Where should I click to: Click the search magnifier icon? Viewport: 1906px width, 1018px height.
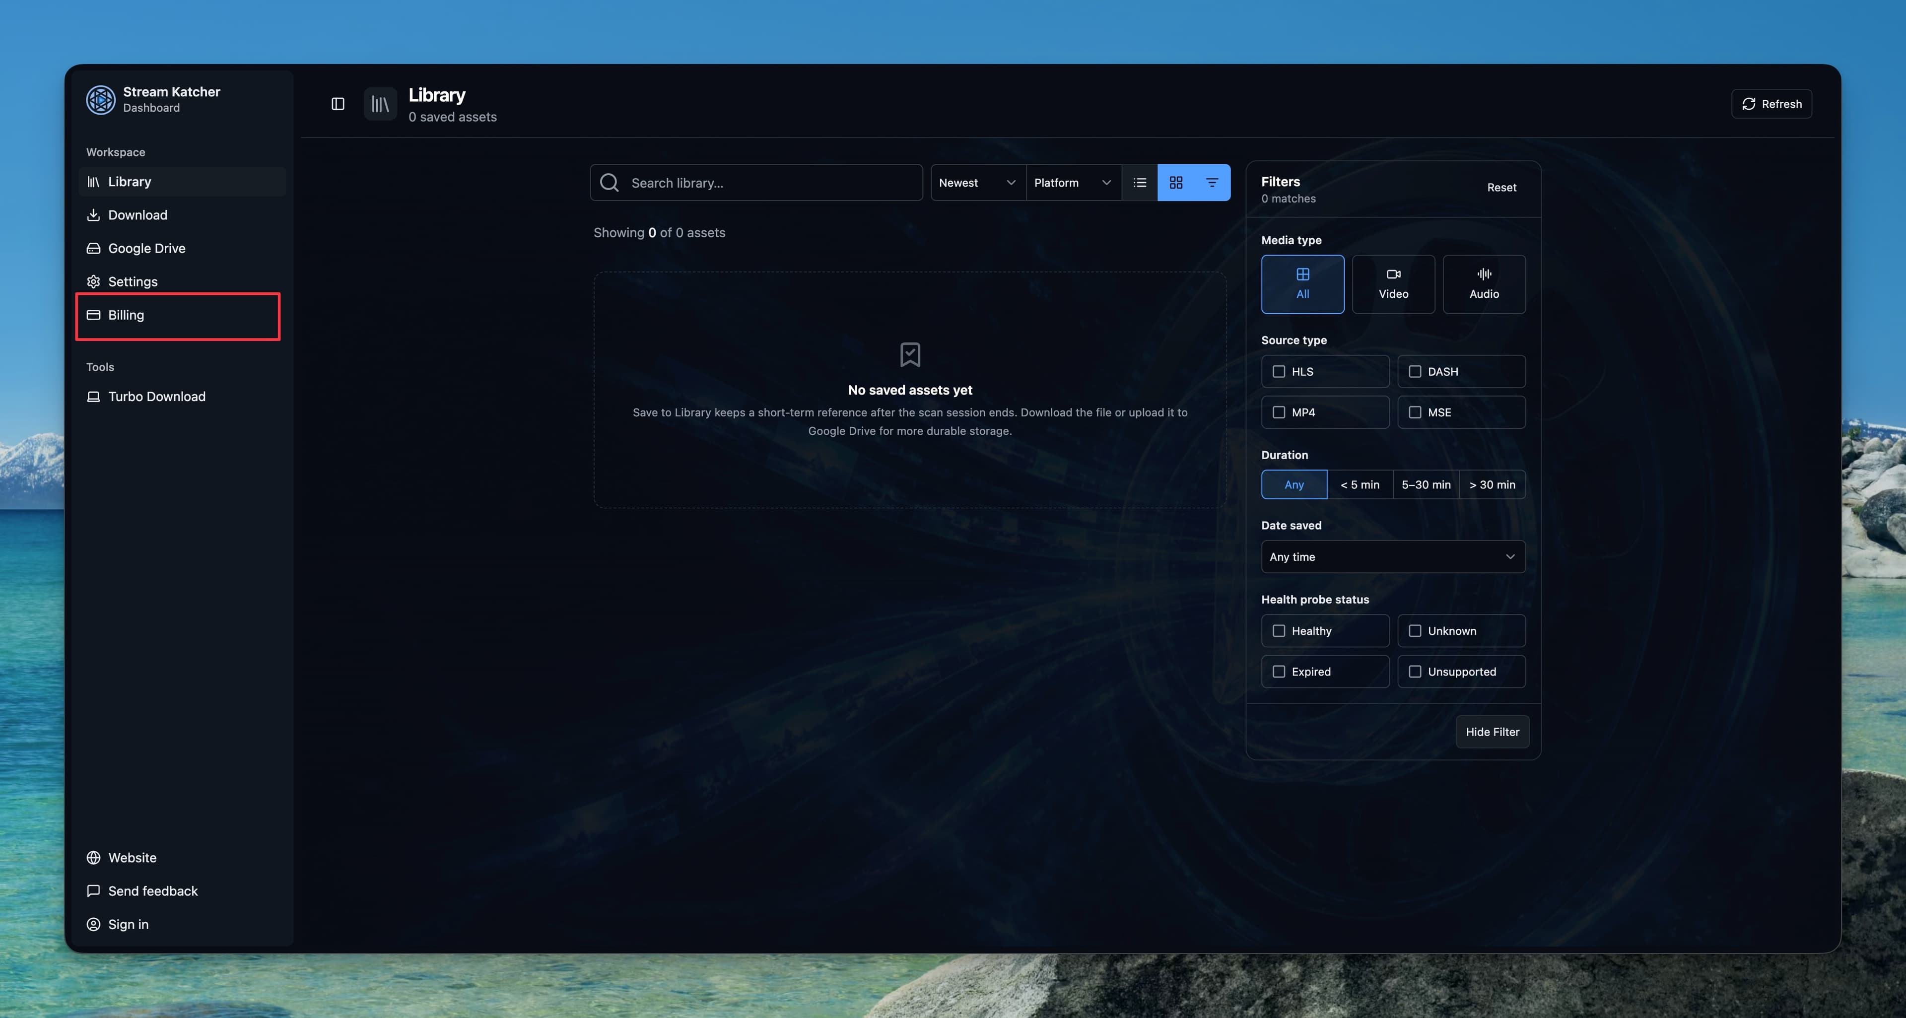point(609,182)
